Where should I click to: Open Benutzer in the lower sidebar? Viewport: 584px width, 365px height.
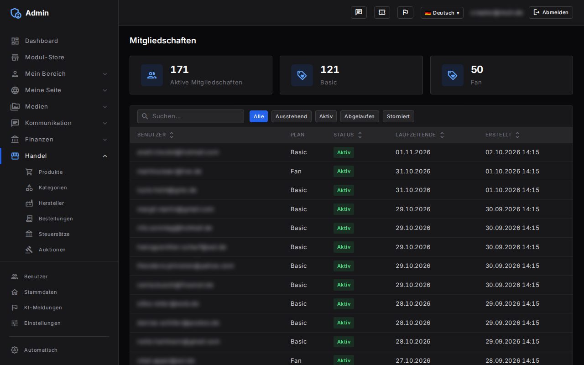pos(59,277)
